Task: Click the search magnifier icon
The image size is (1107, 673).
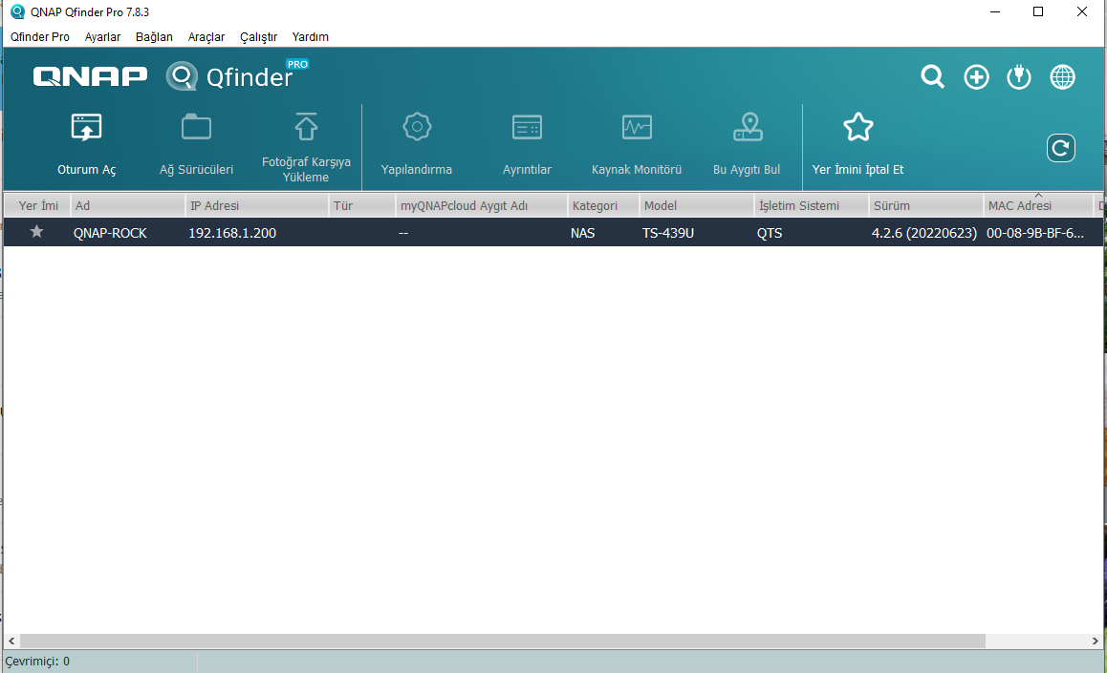Action: (932, 77)
